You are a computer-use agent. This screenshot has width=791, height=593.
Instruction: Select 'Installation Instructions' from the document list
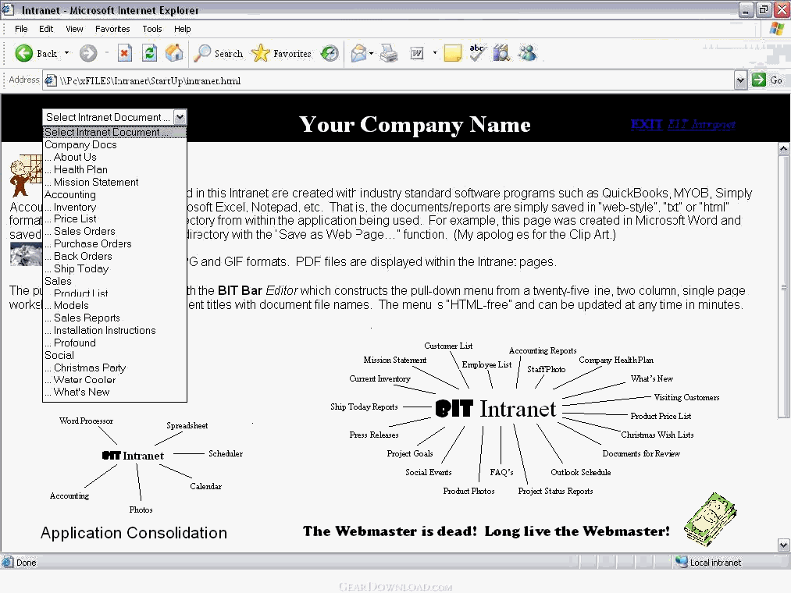(115, 330)
